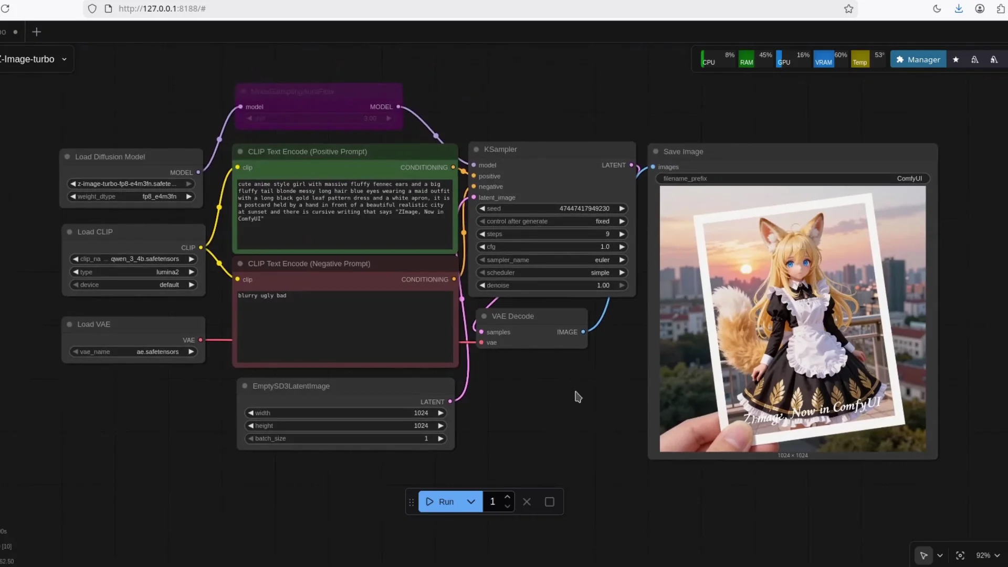1008x567 pixels.
Task: Collapse the Save Image node header dot
Action: tap(656, 151)
